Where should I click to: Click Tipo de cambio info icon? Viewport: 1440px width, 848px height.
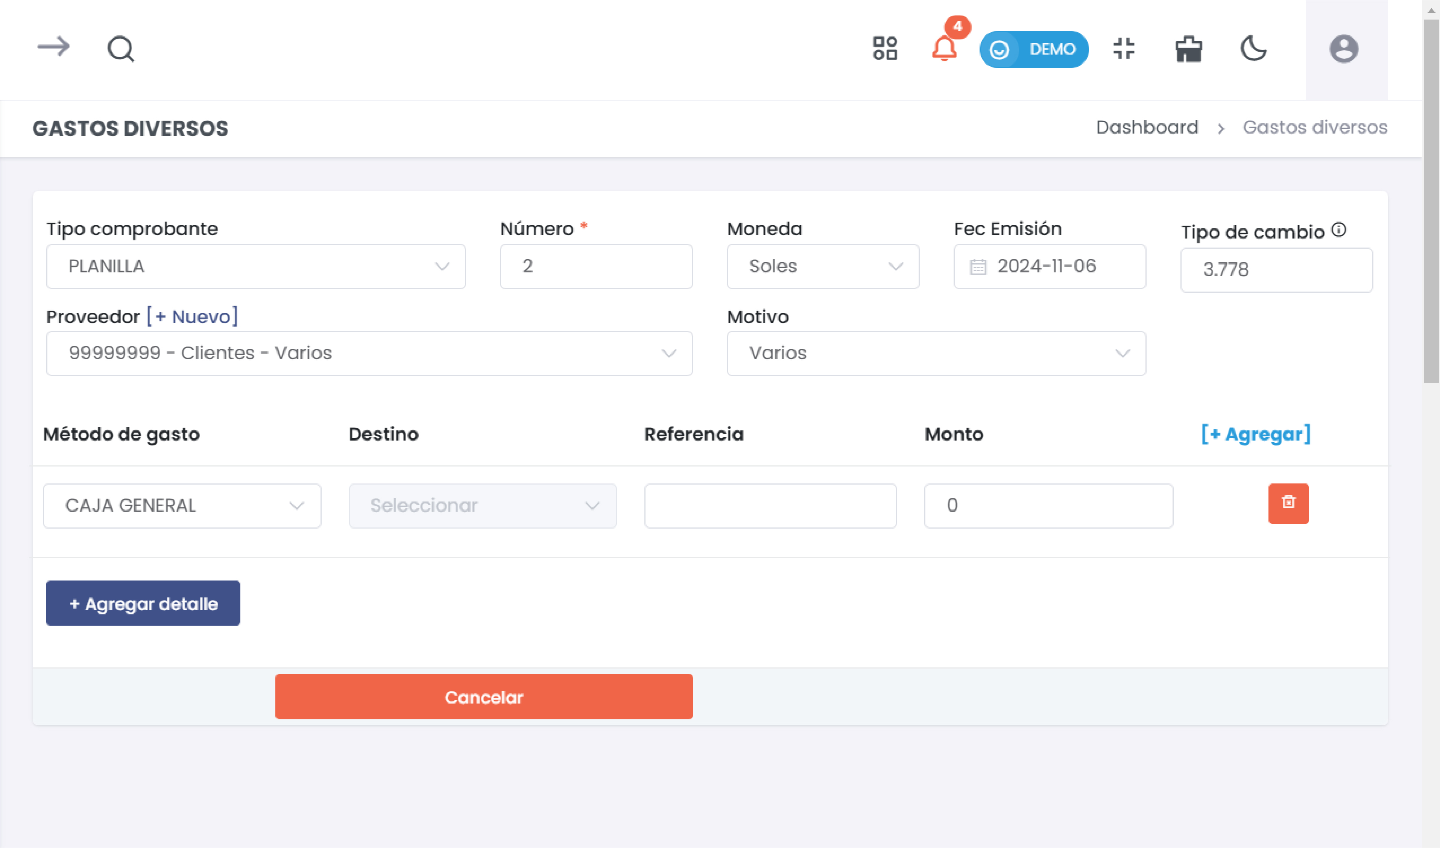click(x=1339, y=230)
